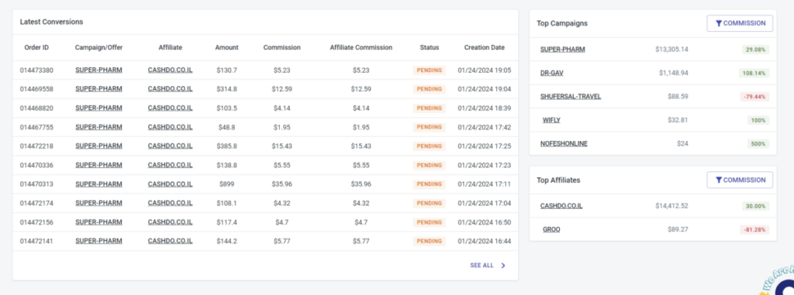794x295 pixels.
Task: Open the WIFLY campaign
Action: coord(551,120)
